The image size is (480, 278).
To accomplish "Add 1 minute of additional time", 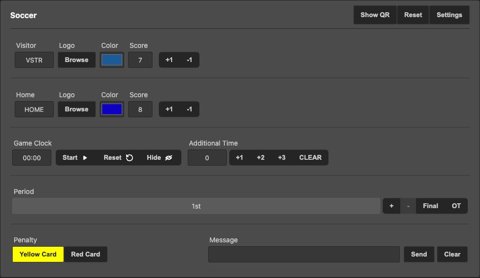I will tap(240, 157).
